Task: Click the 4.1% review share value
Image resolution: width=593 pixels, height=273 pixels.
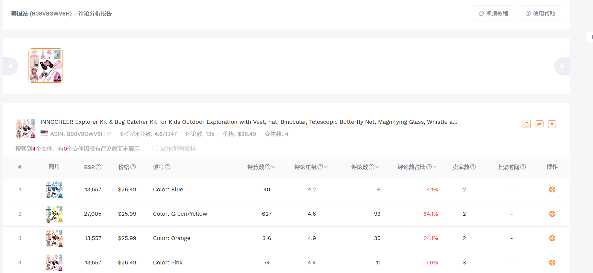Action: (432, 190)
